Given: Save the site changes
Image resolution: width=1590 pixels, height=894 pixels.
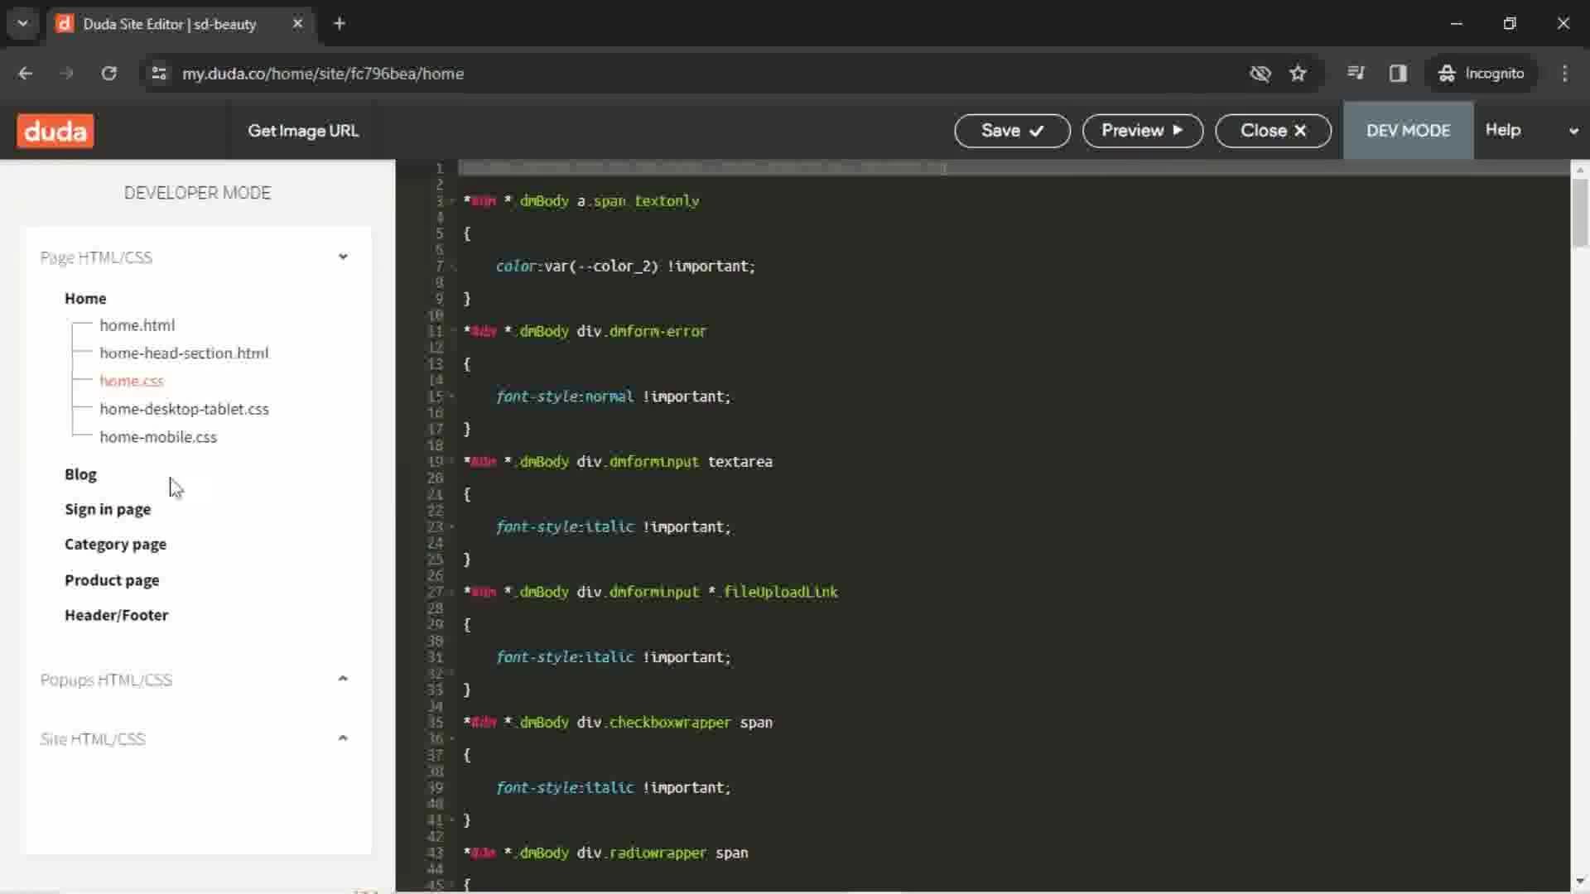Looking at the screenshot, I should tap(1012, 131).
